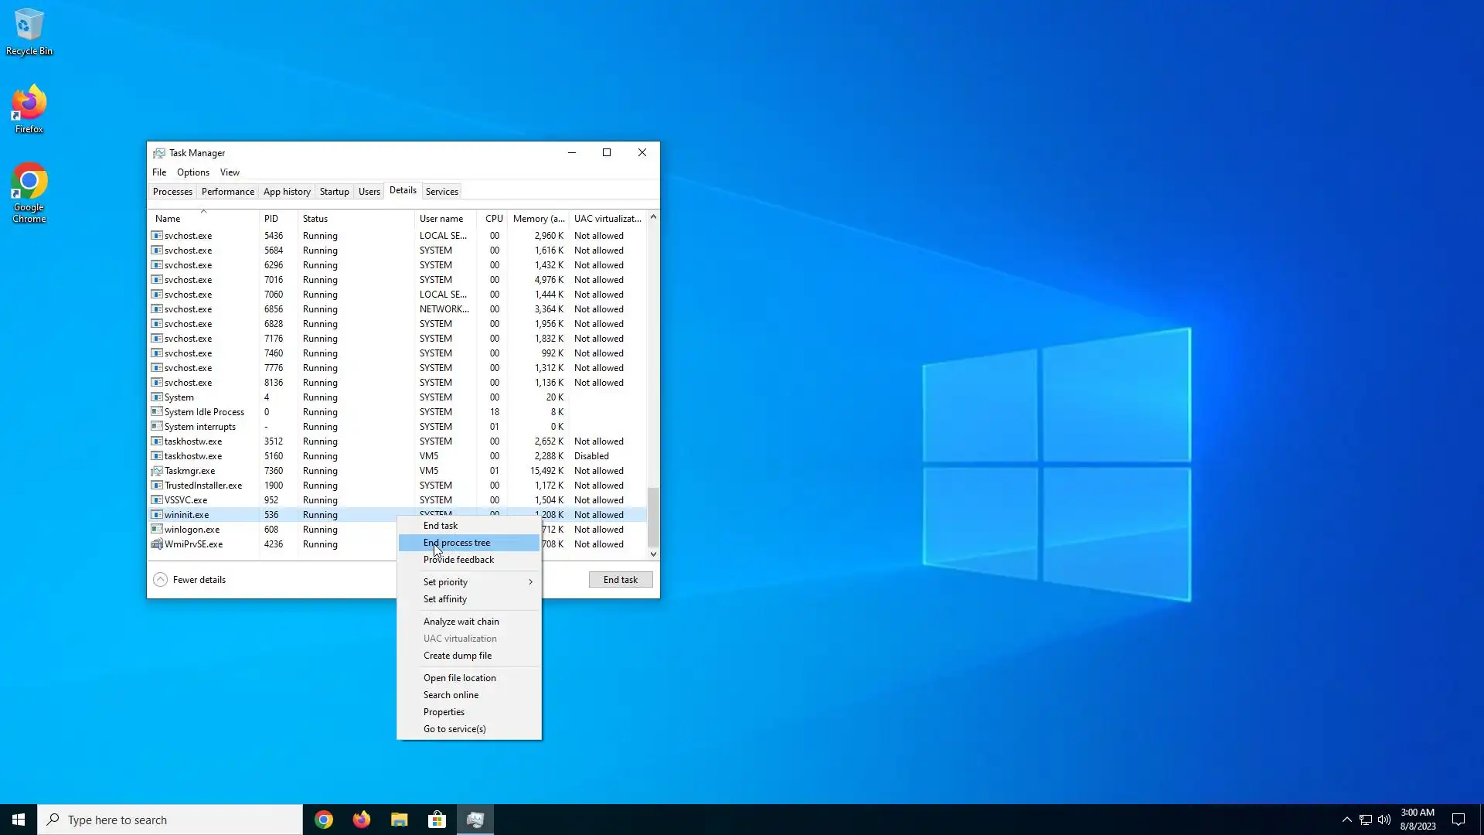The width and height of the screenshot is (1484, 835).
Task: Select End process tree menu entry
Action: [457, 543]
